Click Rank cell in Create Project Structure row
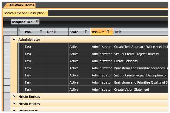This screenshot has height=113, width=170. point(57,54)
